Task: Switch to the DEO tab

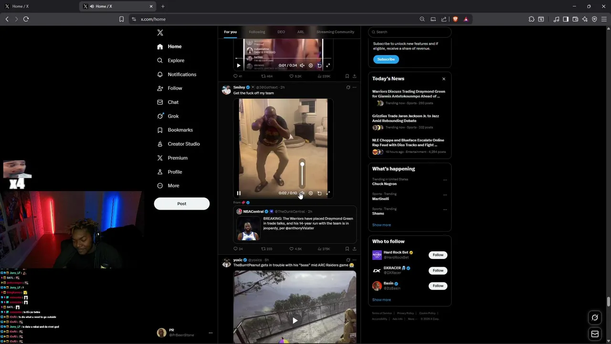Action: click(281, 32)
